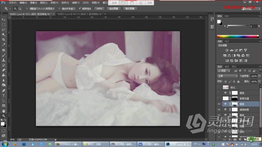
Task: Select the Lasso tool
Action: coord(4,30)
